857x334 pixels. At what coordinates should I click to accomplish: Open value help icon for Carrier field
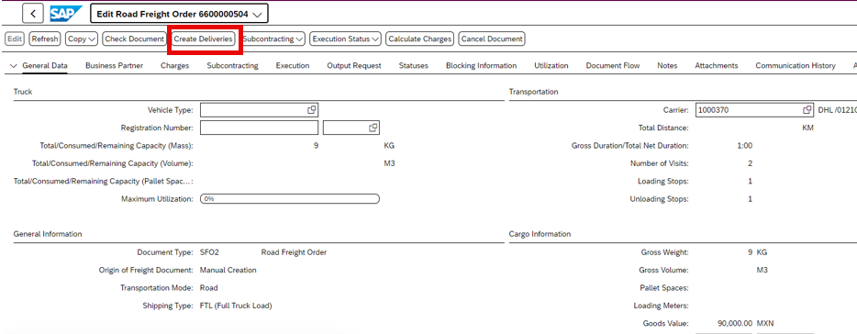pos(807,110)
